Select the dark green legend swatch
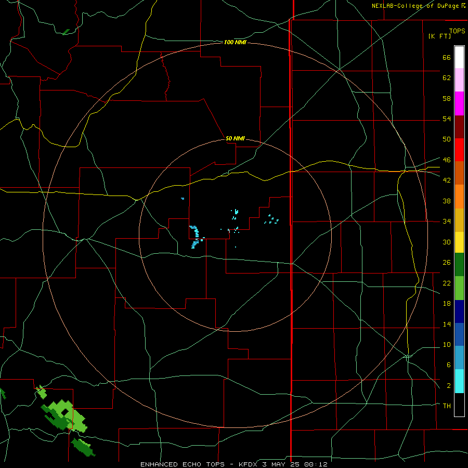The height and width of the screenshot is (468, 468). click(459, 265)
